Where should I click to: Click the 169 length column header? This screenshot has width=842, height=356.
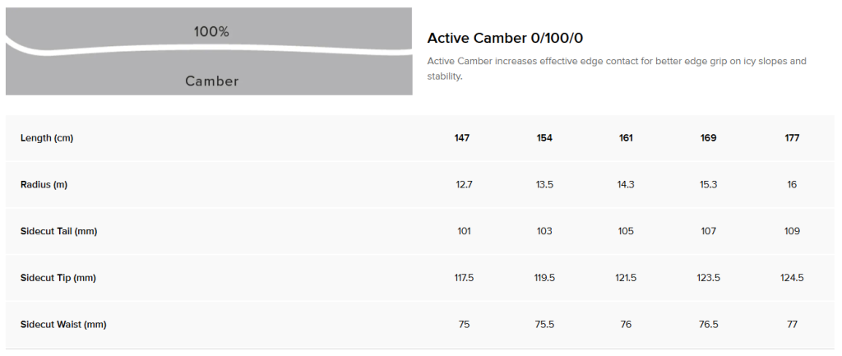(709, 138)
